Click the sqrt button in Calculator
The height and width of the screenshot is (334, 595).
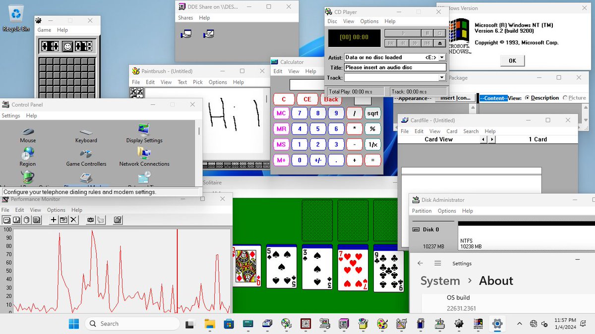(x=372, y=113)
